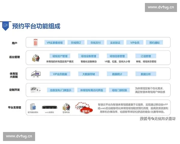Click the monitor icon in 体育馆大数据 row
180x144 pixels.
(36, 74)
